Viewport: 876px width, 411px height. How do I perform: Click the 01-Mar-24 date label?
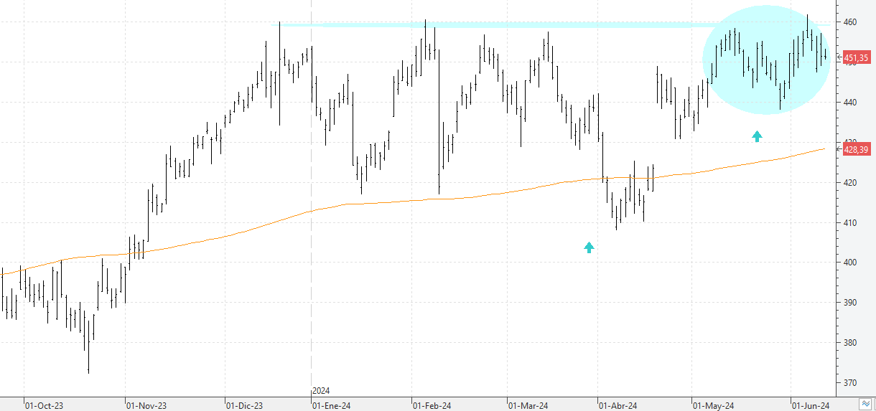pos(528,405)
